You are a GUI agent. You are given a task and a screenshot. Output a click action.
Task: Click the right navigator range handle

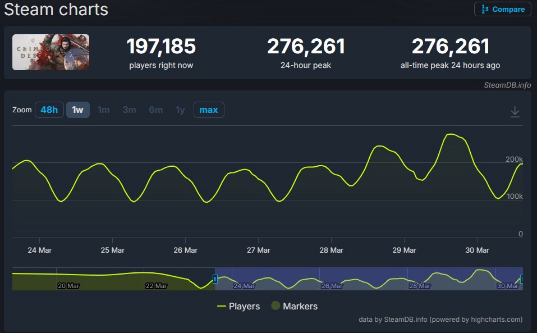(521, 279)
